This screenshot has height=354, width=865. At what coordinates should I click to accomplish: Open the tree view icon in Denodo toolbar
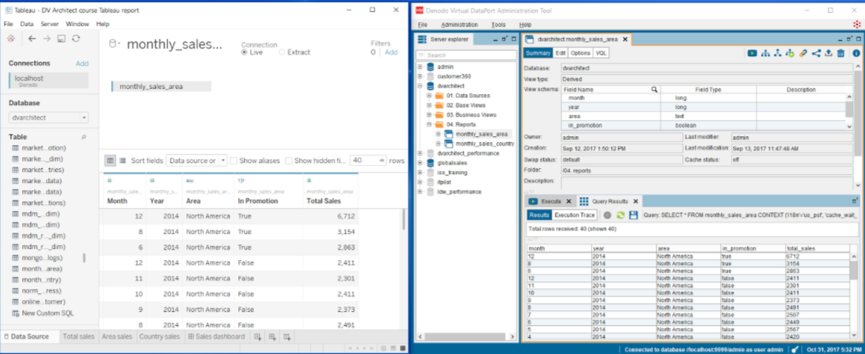tap(765, 53)
